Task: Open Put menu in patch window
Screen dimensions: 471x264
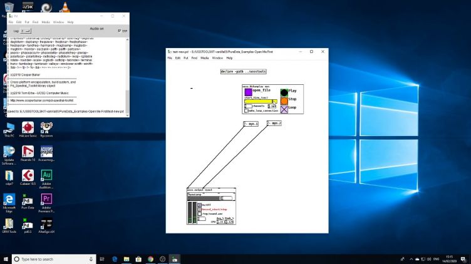Action: pyautogui.click(x=186, y=58)
